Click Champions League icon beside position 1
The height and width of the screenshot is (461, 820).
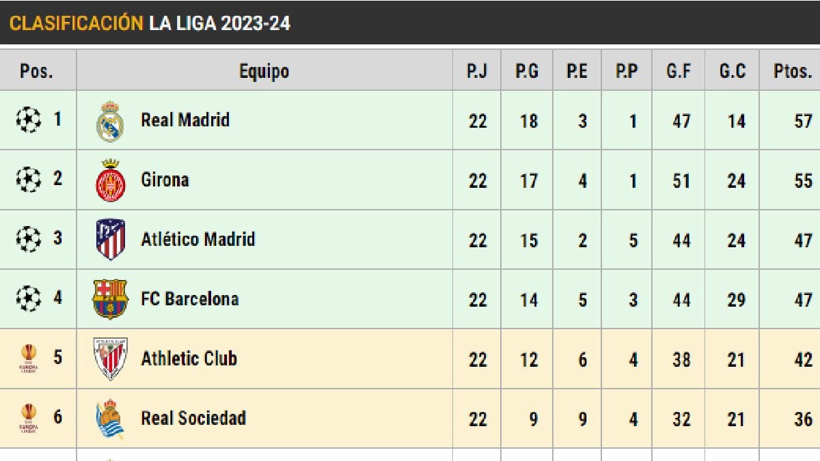tap(28, 120)
